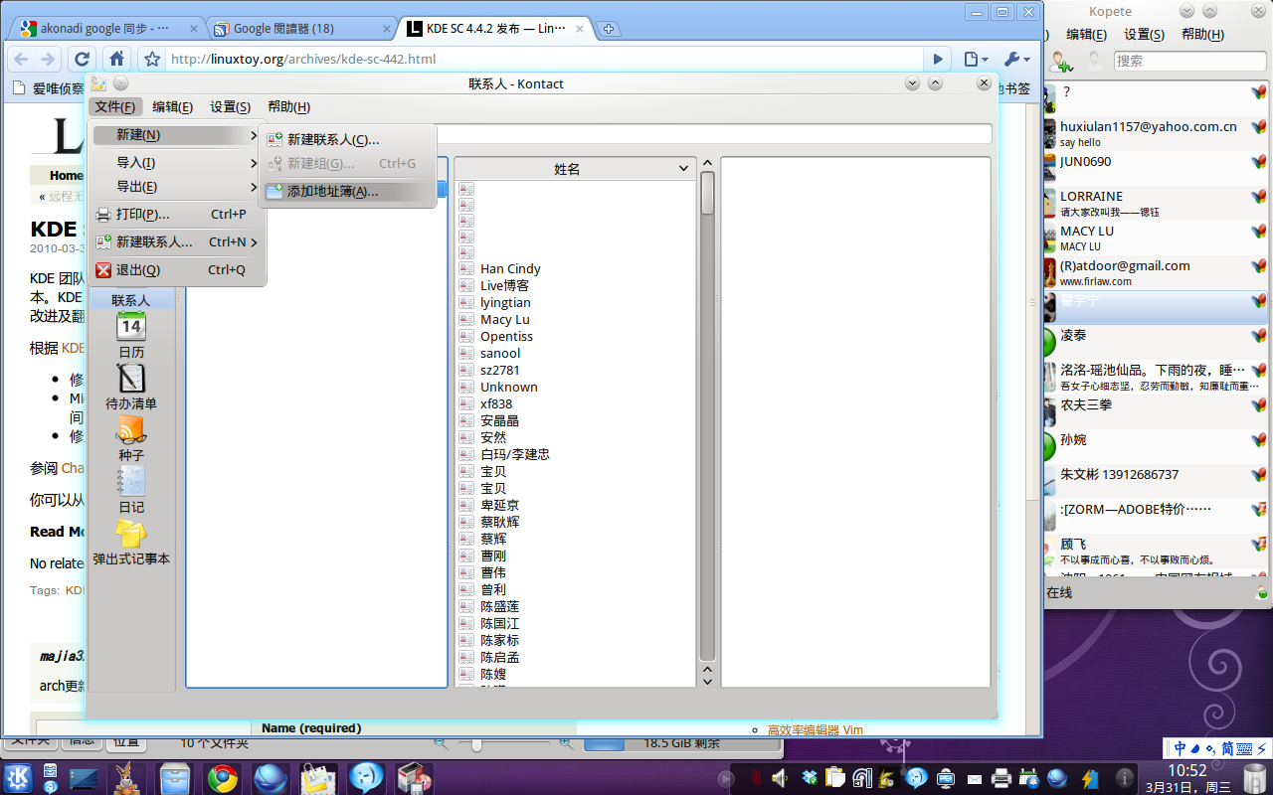The height and width of the screenshot is (795, 1273).
Task: Click the printer icon in system tray
Action: pos(1002,778)
